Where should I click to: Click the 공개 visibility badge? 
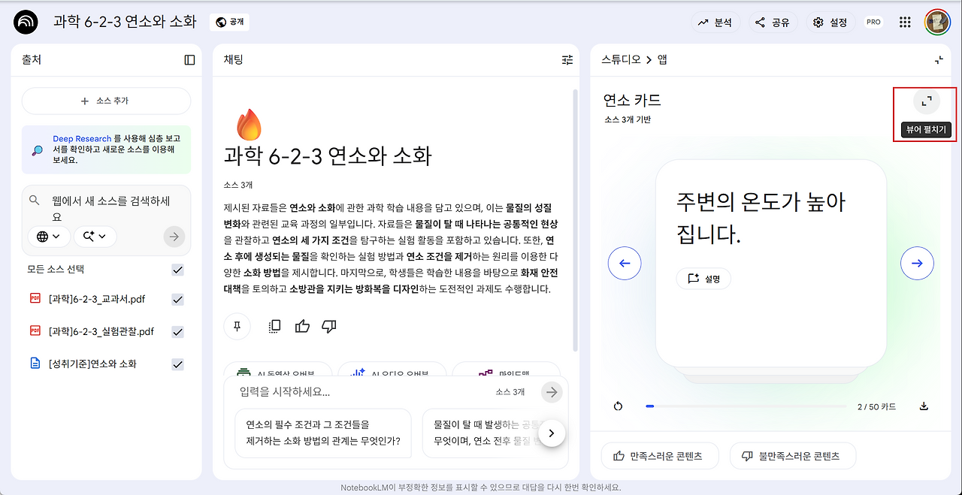(230, 22)
